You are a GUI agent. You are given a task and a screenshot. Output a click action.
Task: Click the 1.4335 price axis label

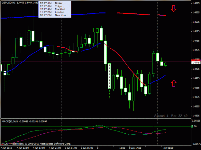pos(196,116)
